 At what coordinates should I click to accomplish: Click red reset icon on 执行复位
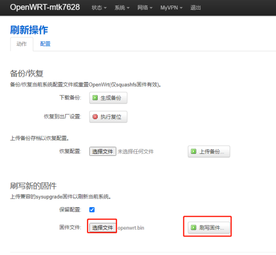[95, 117]
